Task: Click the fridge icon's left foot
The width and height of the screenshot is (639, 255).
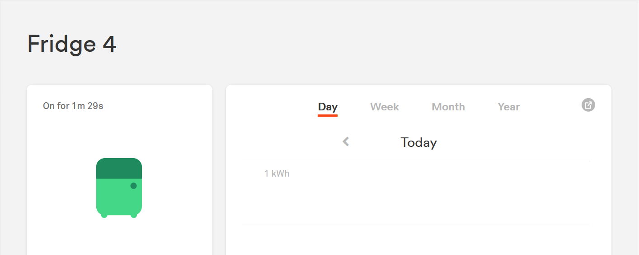Action: (104, 216)
